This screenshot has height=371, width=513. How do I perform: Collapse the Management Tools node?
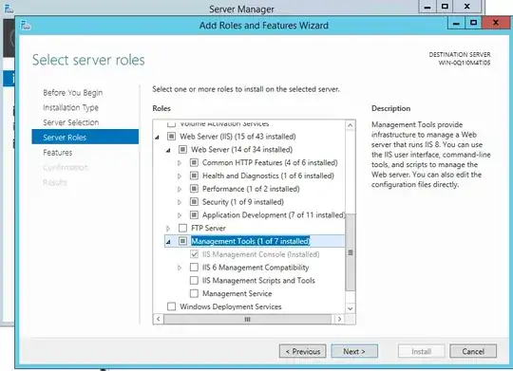pyautogui.click(x=168, y=242)
